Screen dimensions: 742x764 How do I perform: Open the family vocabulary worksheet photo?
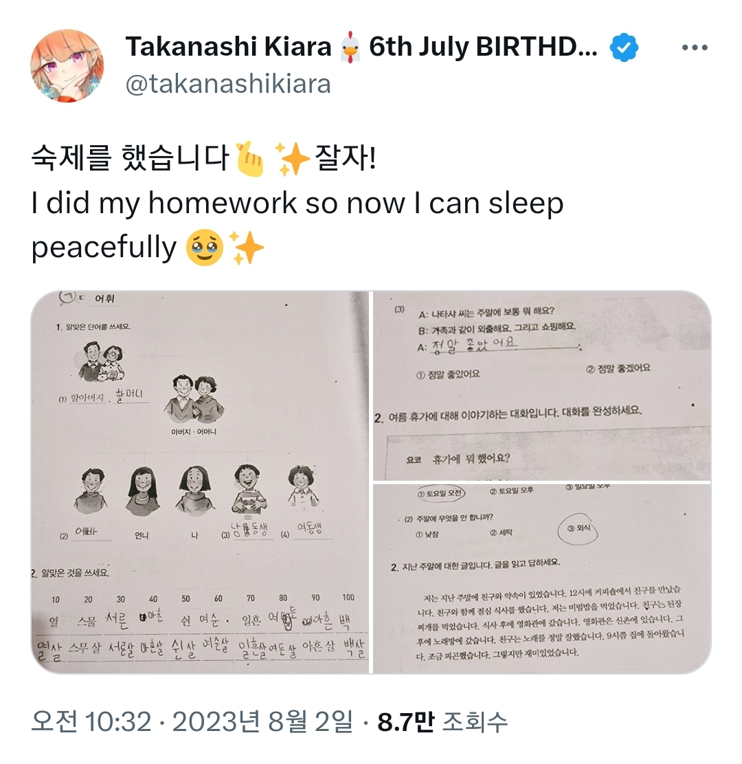[200, 482]
